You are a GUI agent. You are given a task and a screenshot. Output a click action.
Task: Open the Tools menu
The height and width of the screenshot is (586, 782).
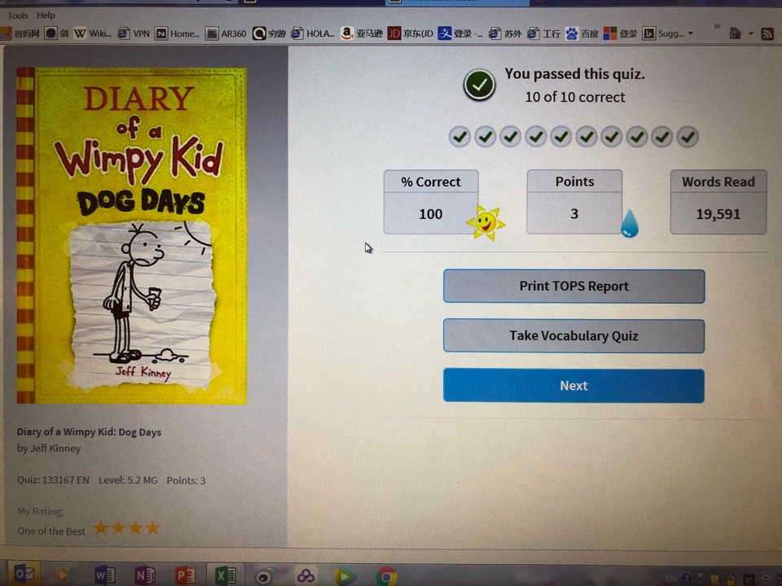tap(17, 15)
